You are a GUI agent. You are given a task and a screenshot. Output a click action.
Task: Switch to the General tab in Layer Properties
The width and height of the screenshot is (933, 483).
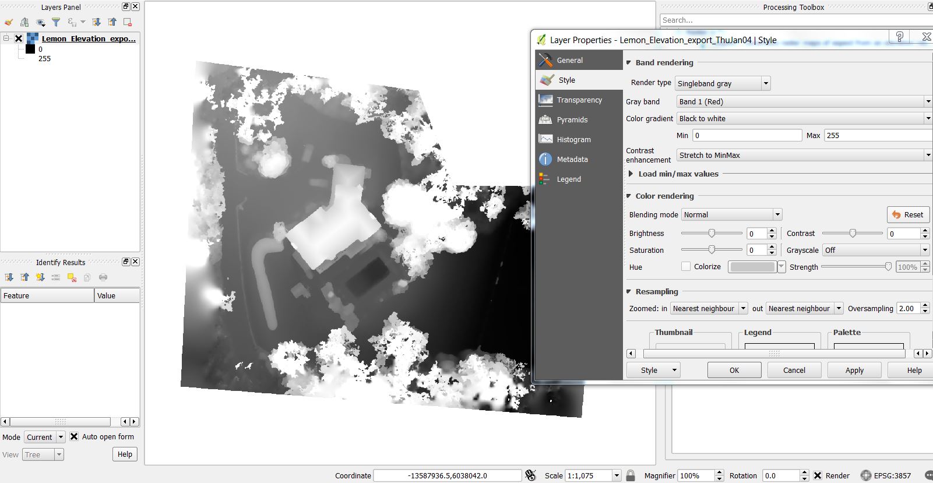click(579, 60)
